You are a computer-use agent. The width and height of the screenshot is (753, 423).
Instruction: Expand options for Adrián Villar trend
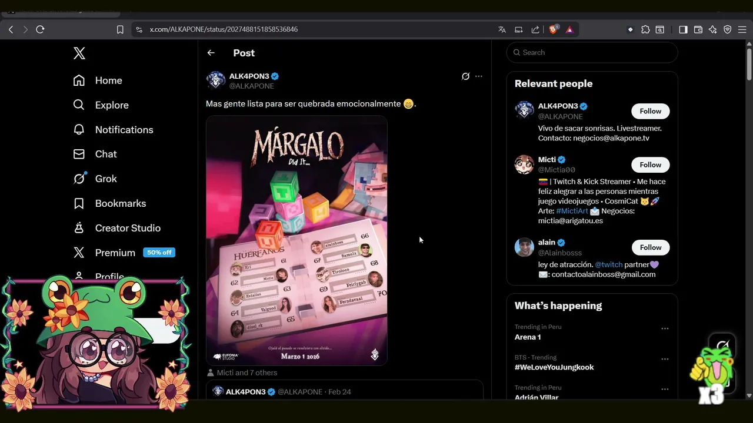click(665, 389)
